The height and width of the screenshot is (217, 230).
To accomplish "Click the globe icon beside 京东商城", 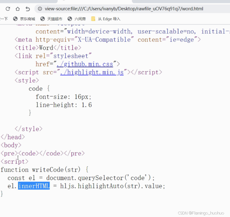I will click(x=15, y=19).
